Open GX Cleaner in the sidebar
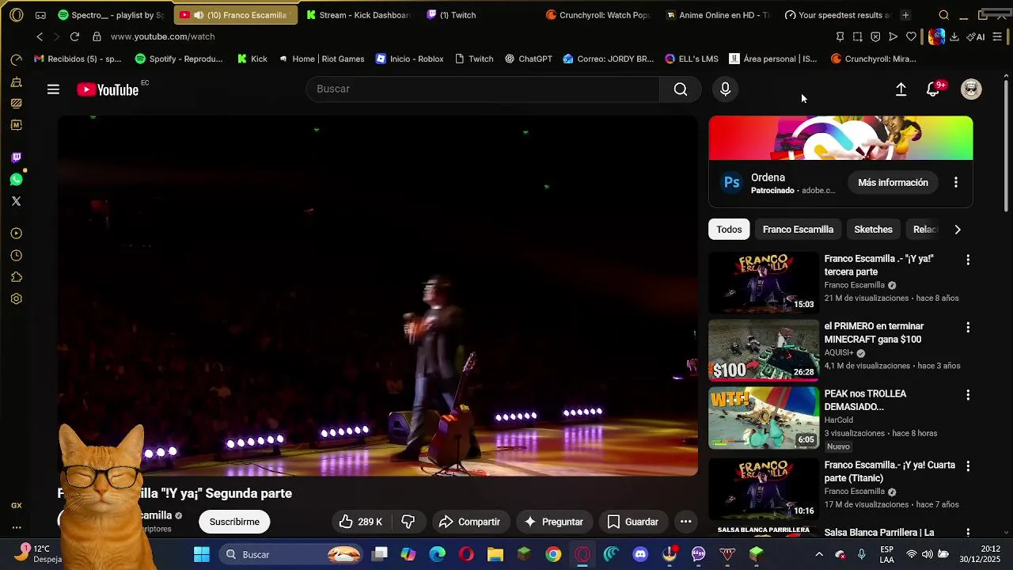The image size is (1013, 570). [16, 82]
